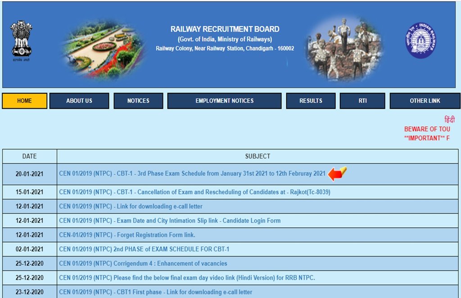Open the EMPLOYMENT NOTICES menu
461x298 pixels.
224,101
